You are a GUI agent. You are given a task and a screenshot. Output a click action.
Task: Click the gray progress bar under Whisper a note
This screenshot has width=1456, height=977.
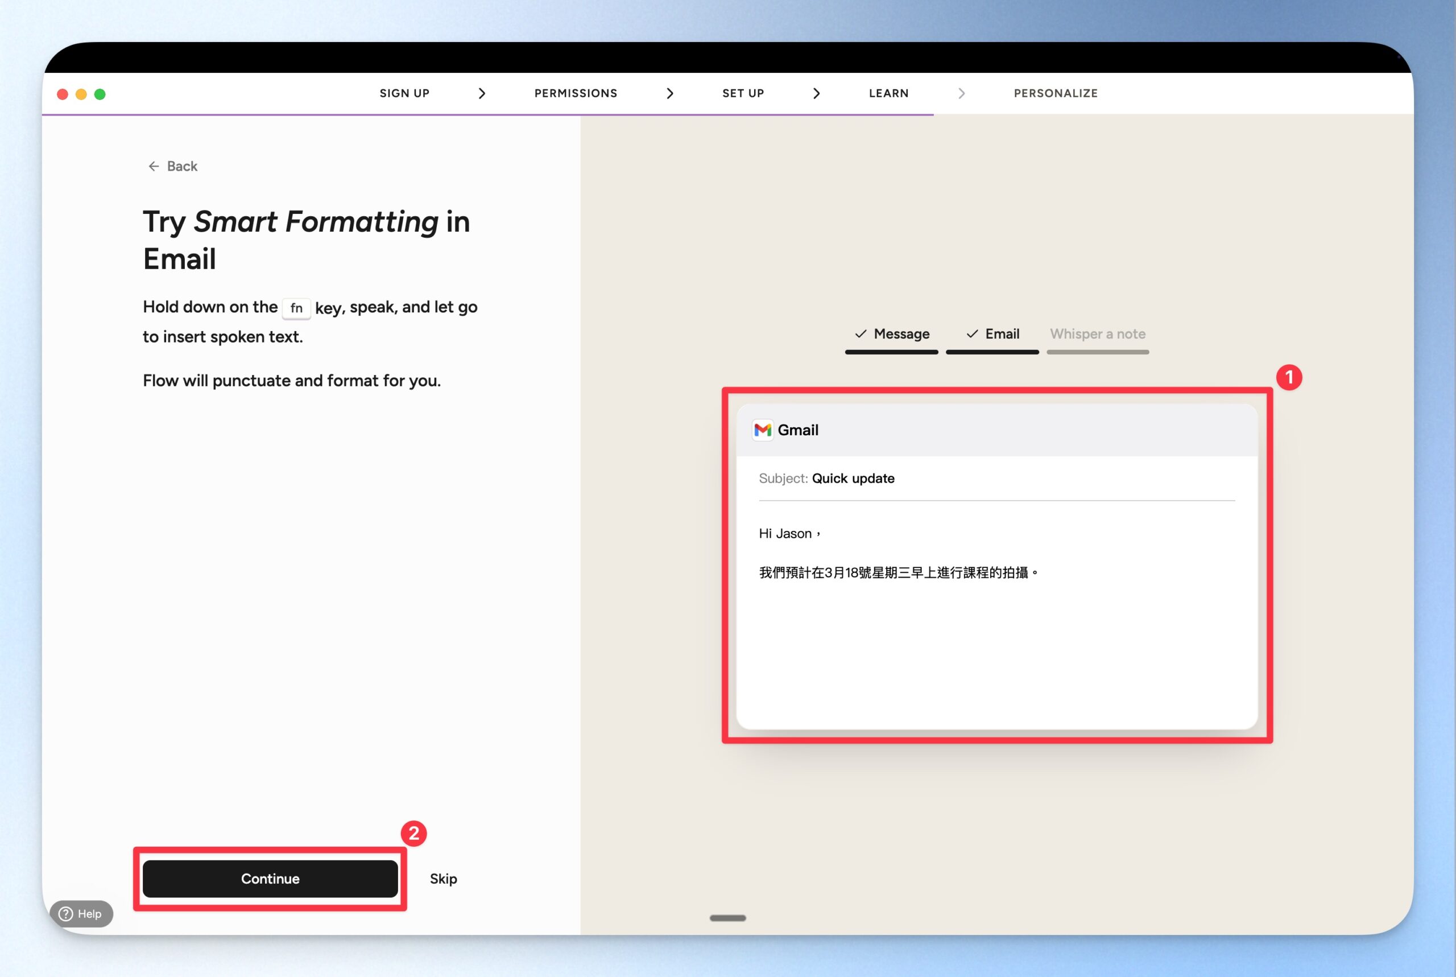(x=1097, y=353)
